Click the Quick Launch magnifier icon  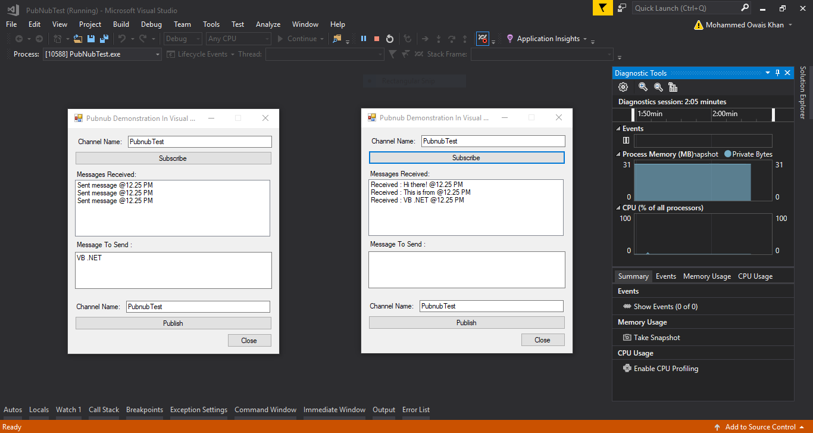pos(745,8)
